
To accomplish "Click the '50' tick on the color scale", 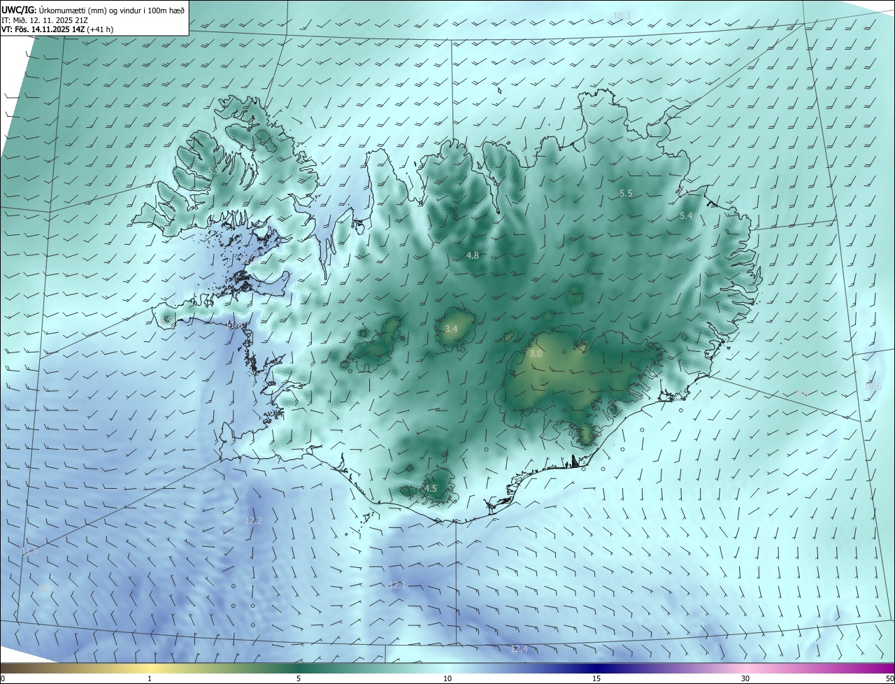I will coord(889,678).
